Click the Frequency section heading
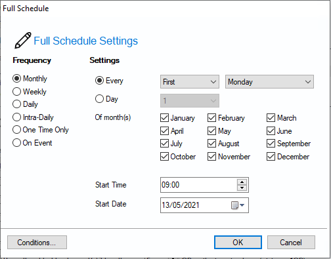 click(x=32, y=60)
